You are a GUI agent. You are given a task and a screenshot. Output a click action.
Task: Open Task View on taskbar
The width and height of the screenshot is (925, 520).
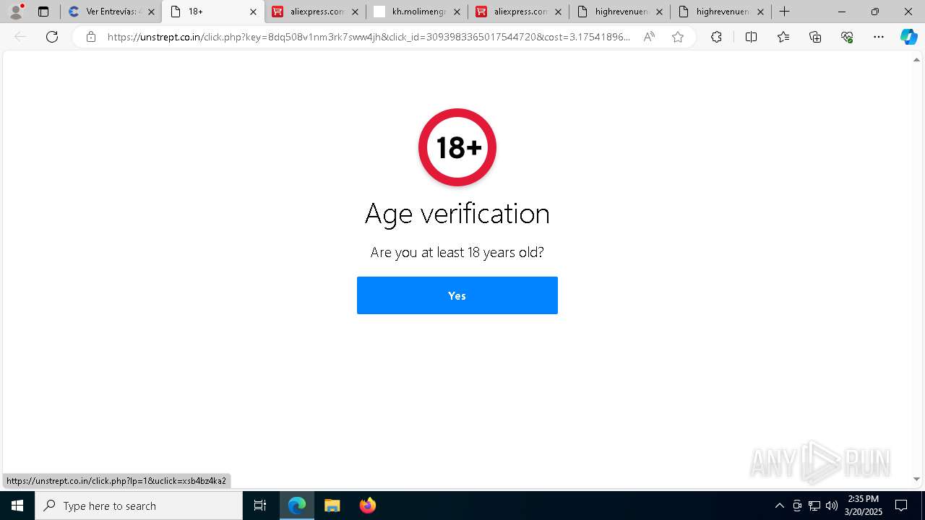(x=260, y=506)
